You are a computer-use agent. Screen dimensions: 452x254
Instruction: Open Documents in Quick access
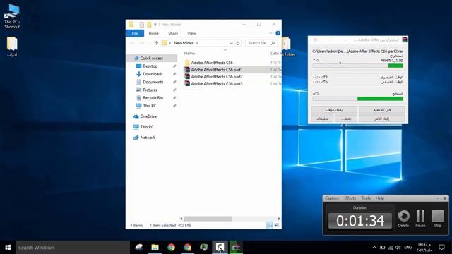pyautogui.click(x=153, y=82)
